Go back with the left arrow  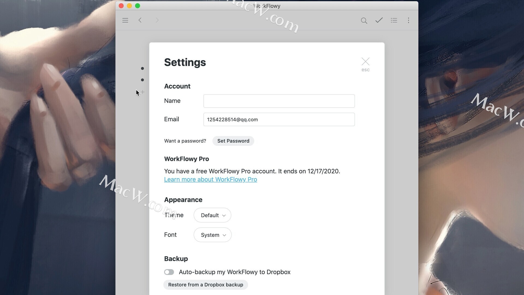tap(140, 20)
